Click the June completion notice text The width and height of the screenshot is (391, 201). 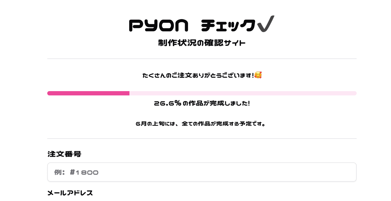point(201,124)
